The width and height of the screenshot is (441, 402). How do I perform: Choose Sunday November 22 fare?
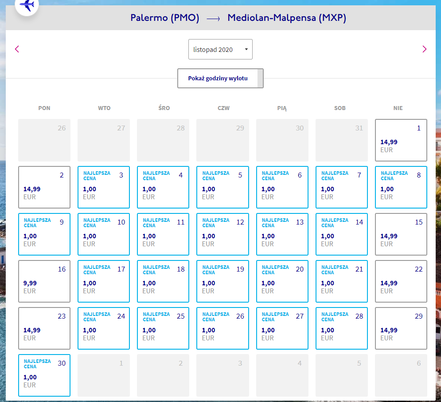coord(401,281)
